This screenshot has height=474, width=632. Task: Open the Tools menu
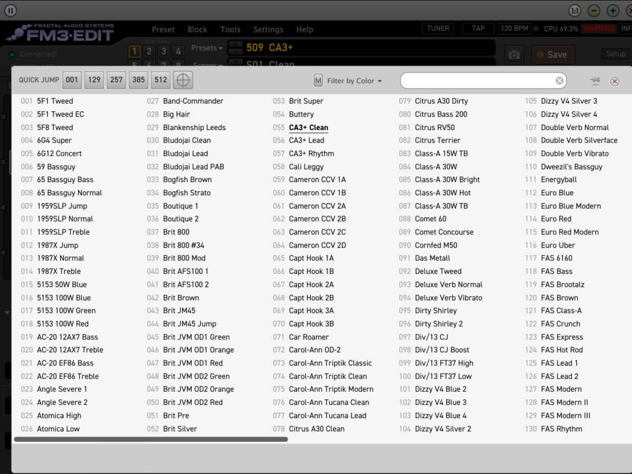(230, 29)
